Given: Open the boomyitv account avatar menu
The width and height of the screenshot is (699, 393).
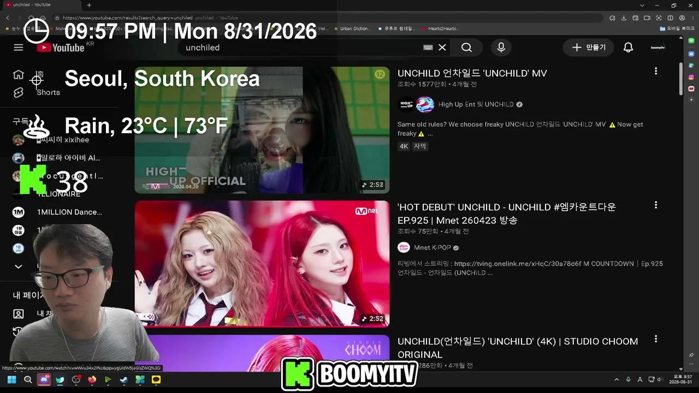Looking at the screenshot, I should 657,47.
